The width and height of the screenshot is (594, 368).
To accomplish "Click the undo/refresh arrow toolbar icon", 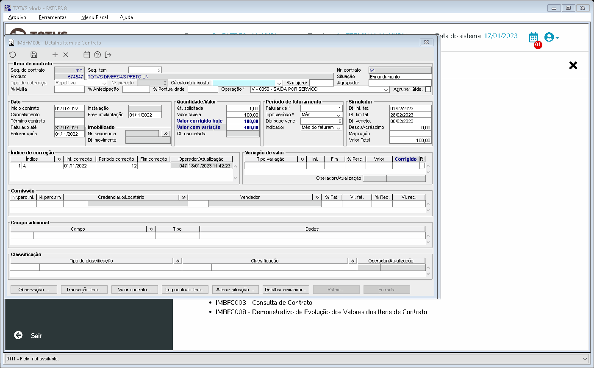I will click(x=12, y=55).
